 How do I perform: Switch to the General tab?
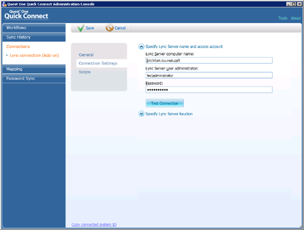[x=86, y=55]
